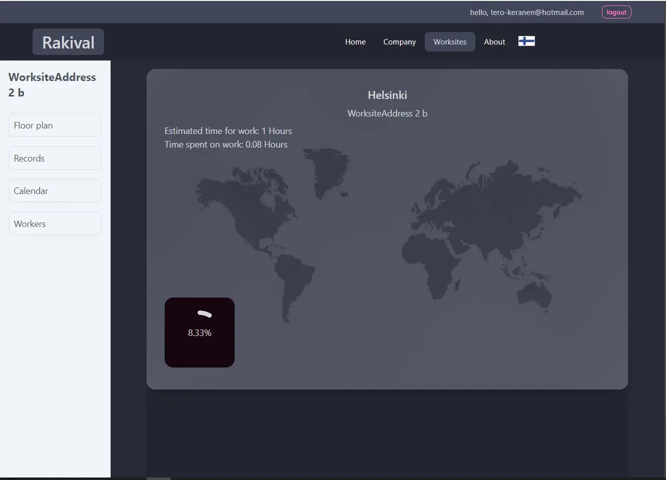
Task: Click the Estimated time for work line
Action: 228,131
